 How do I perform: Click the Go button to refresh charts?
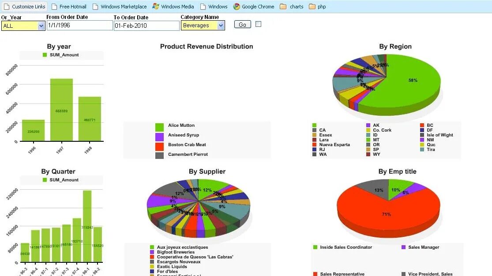pos(242,25)
